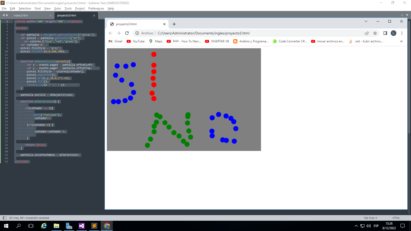Screen dimensions: 411x231
Task: Click the site information icon beside Archivo
Action: pos(137,33)
